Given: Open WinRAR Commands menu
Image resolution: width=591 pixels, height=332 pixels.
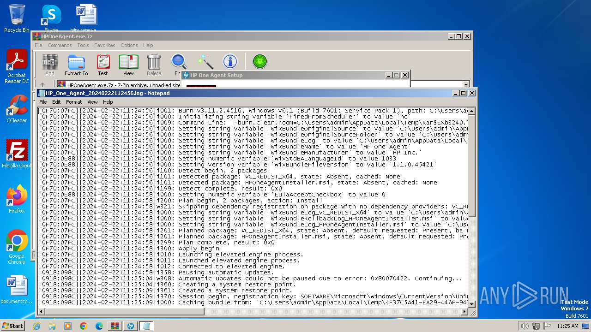Looking at the screenshot, I should (60, 45).
